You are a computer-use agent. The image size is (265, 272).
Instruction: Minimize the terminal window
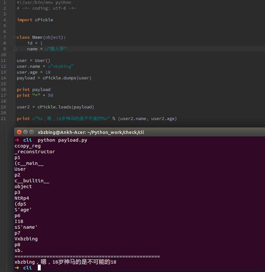[x=26, y=132]
